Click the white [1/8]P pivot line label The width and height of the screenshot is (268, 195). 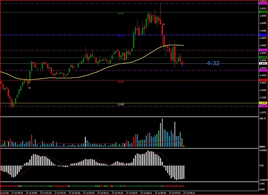(121, 104)
